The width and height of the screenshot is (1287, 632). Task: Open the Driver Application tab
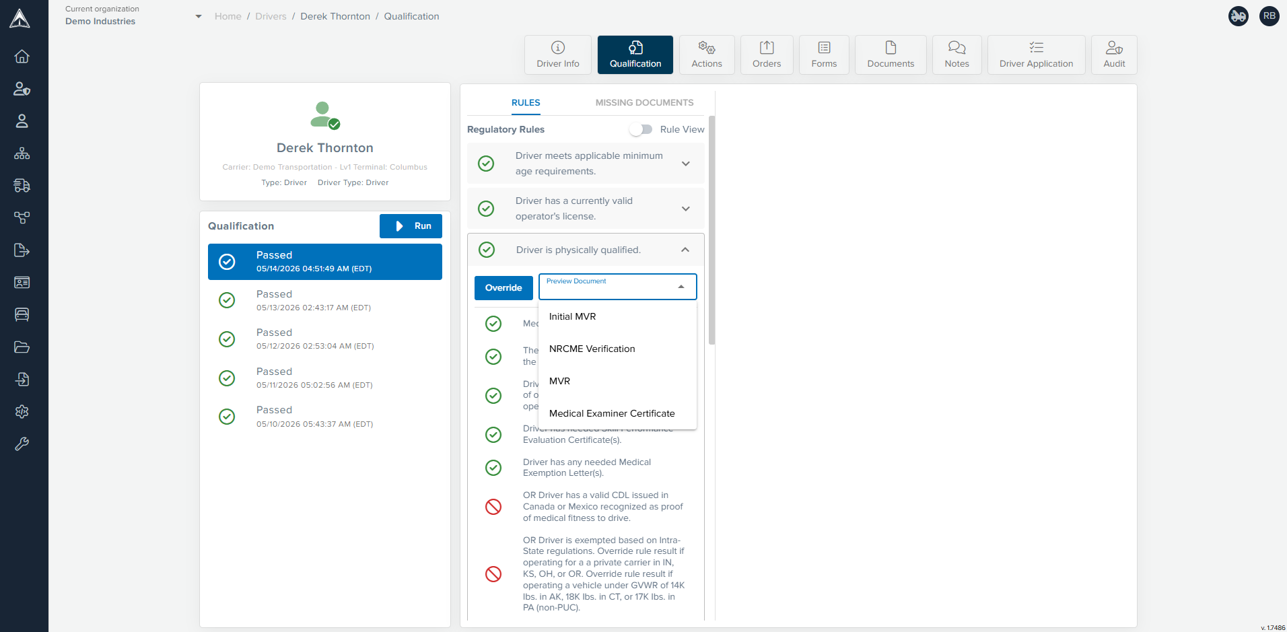tap(1036, 55)
